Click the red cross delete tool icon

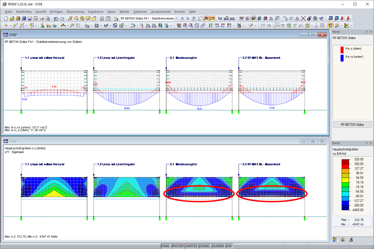pos(303,18)
